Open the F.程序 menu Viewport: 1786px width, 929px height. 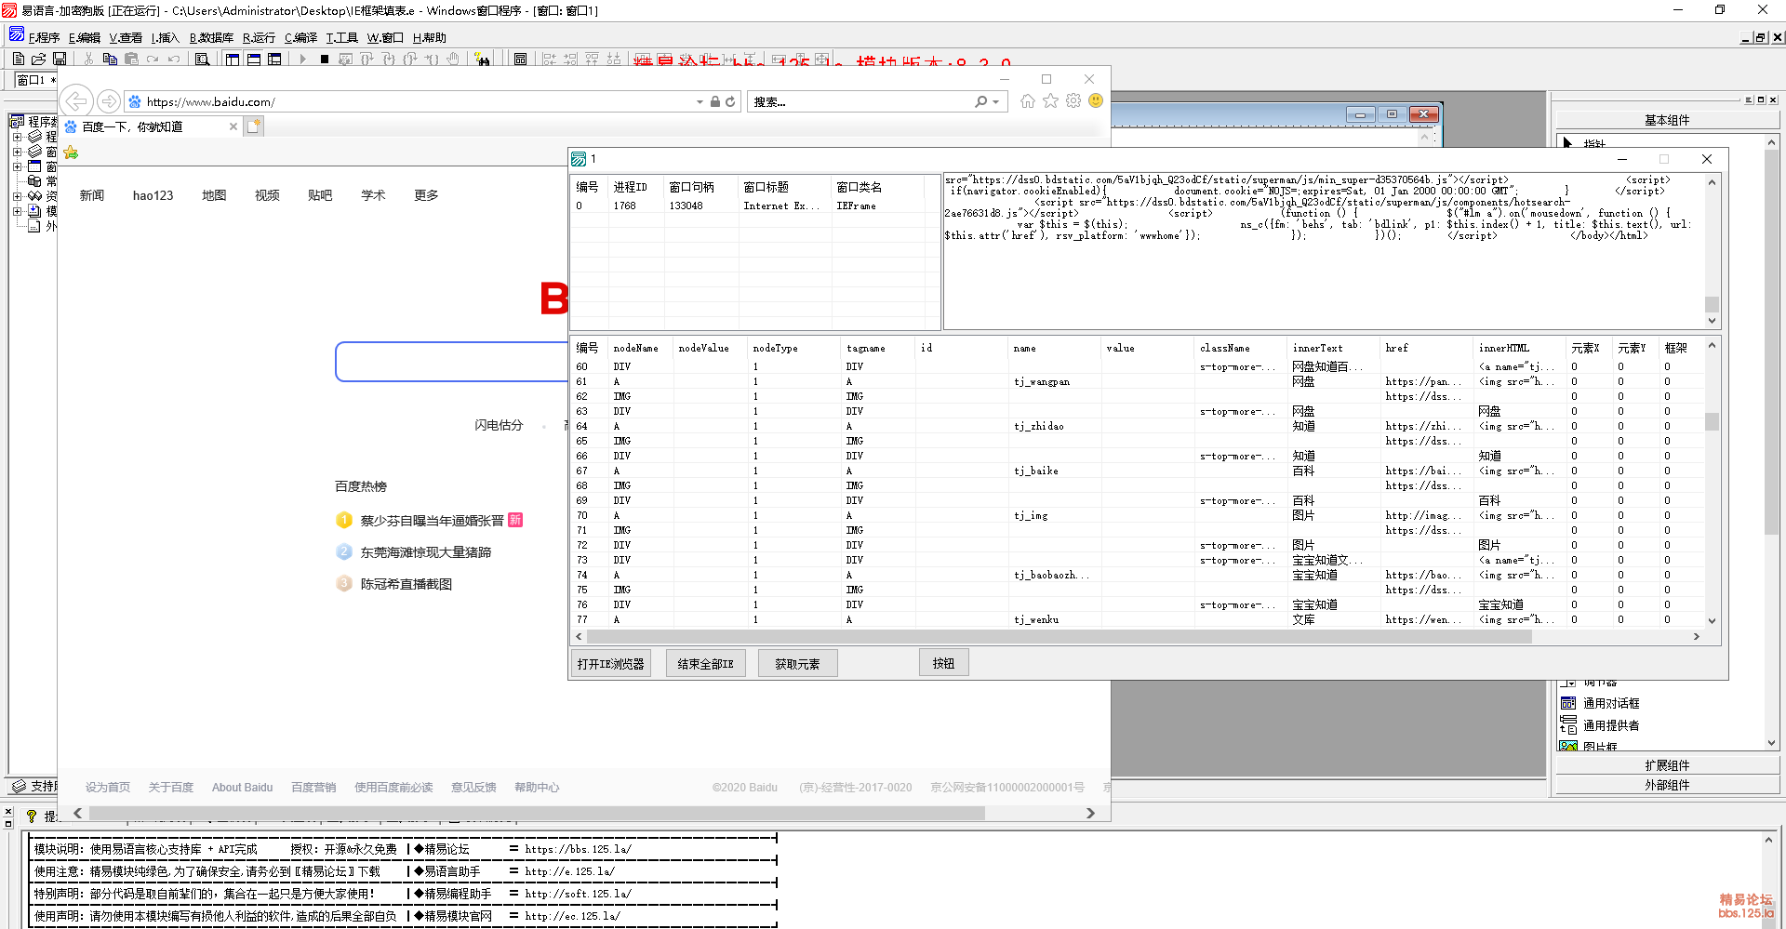[44, 37]
